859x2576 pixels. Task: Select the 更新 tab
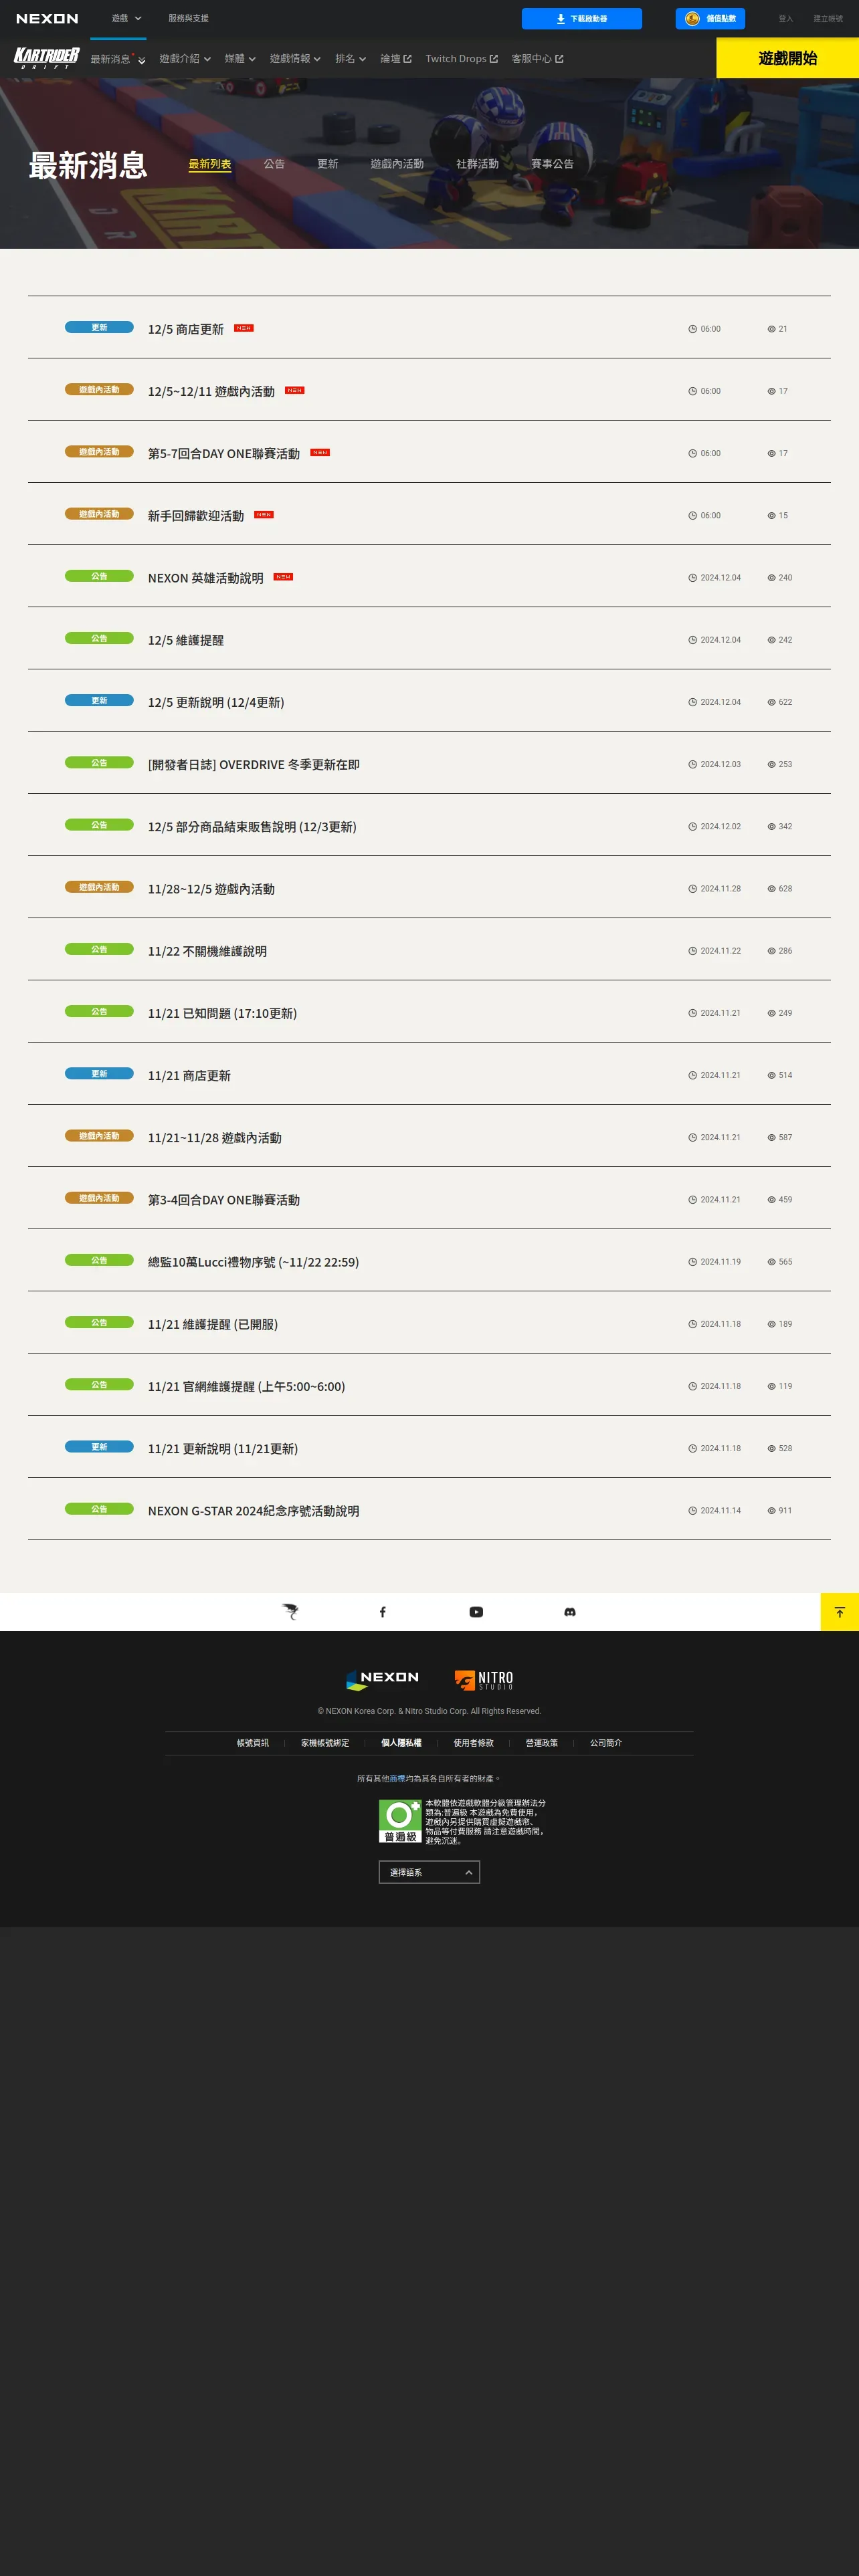point(328,164)
